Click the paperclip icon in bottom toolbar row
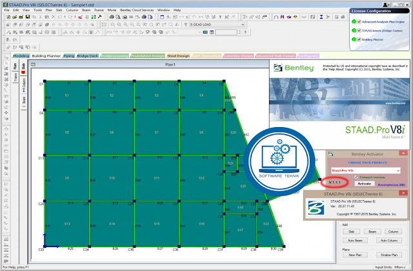413x271 pixels. 8,47
